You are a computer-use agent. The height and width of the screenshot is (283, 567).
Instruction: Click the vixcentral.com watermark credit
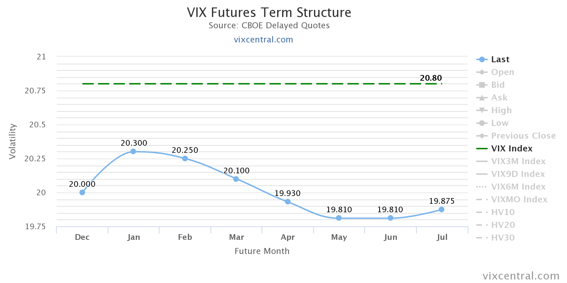[521, 276]
